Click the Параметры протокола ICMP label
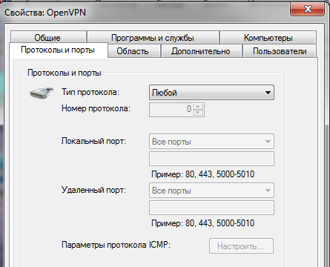 click(x=116, y=245)
